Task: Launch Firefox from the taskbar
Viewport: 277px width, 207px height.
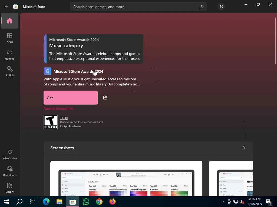Action: pos(112,202)
